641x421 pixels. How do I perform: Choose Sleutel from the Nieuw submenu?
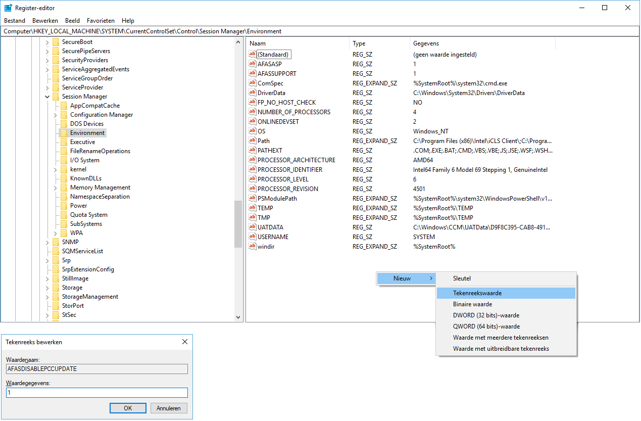[x=506, y=278]
